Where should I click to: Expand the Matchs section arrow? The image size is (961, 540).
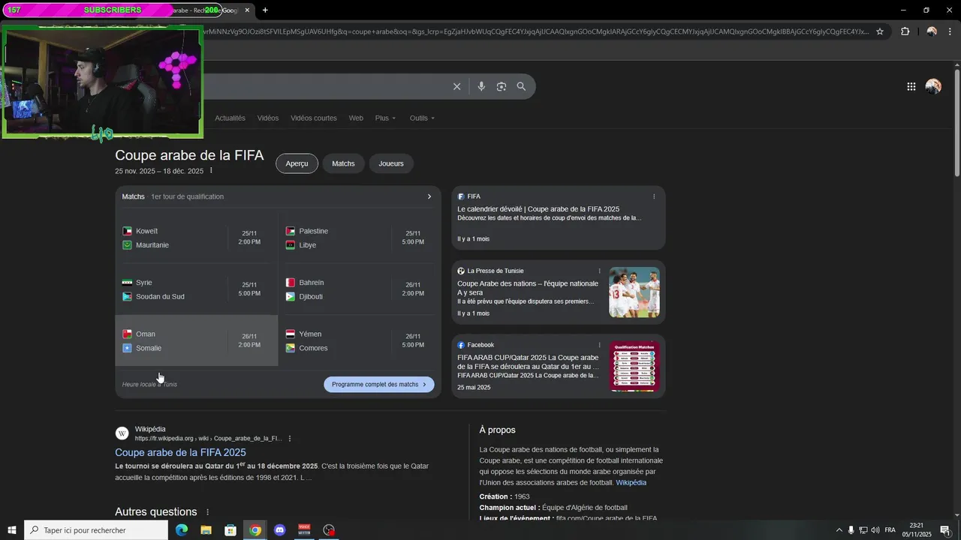point(429,196)
